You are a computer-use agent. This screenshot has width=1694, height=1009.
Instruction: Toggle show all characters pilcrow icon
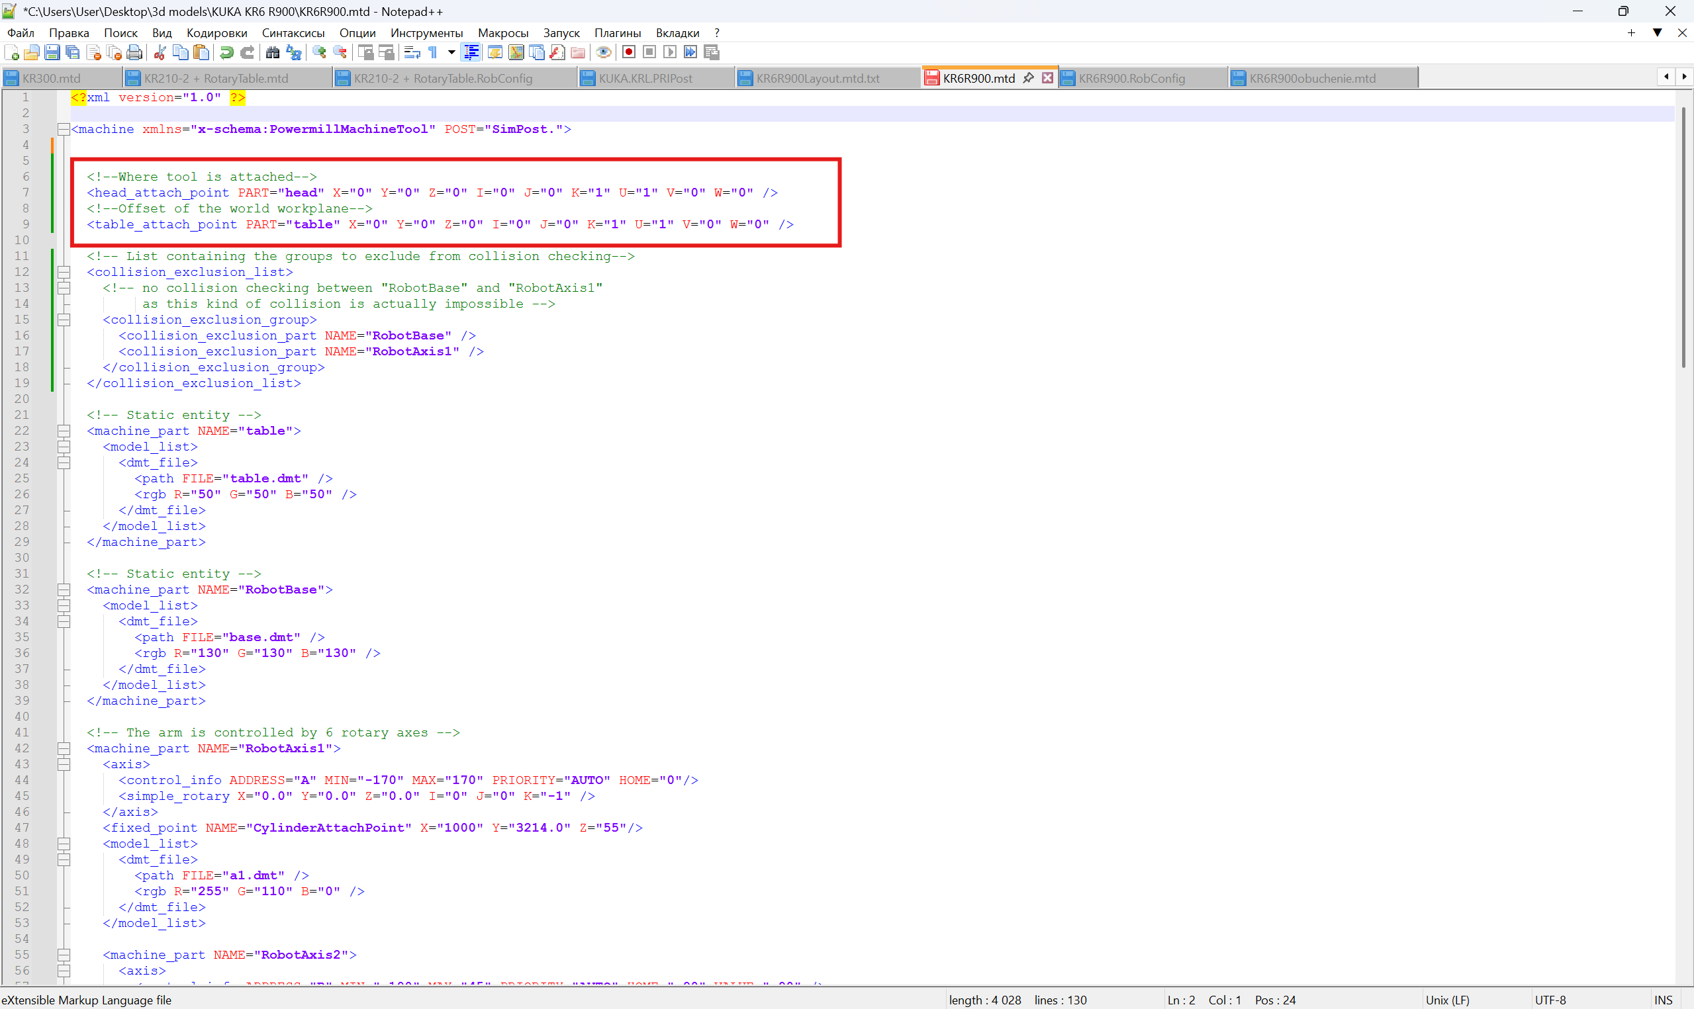tap(432, 52)
